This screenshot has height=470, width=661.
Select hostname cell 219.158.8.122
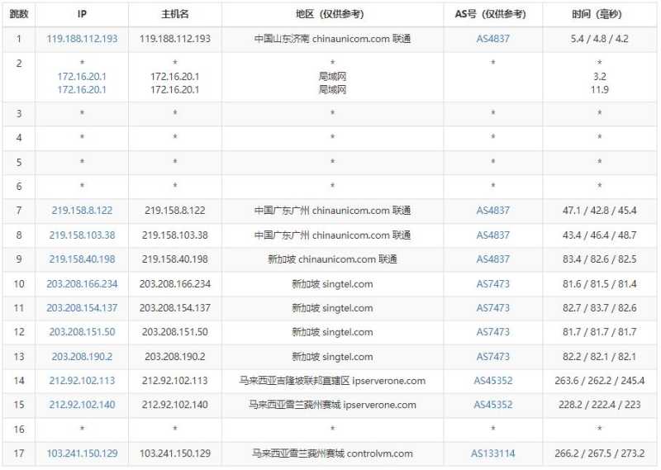[x=175, y=211]
